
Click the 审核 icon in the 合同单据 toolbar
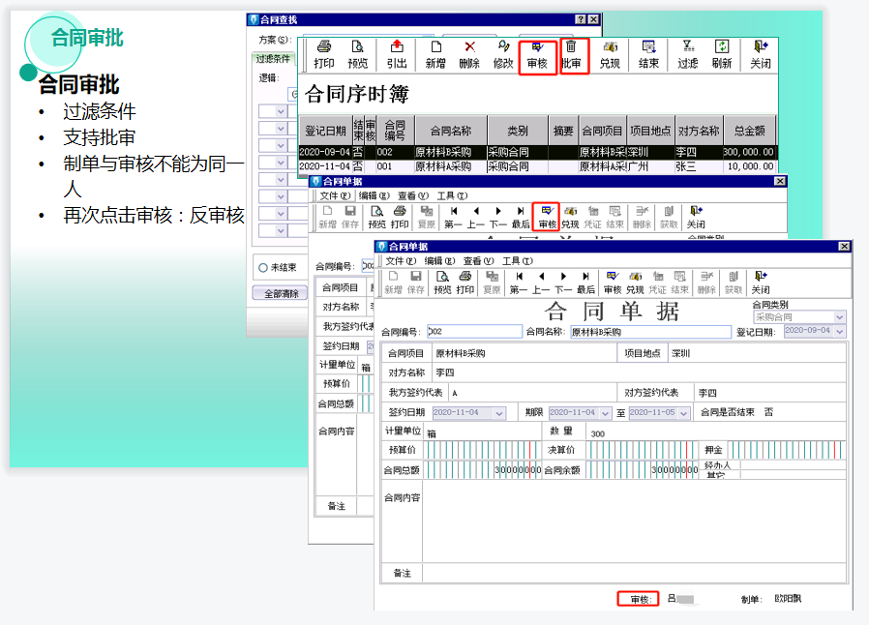[x=611, y=283]
